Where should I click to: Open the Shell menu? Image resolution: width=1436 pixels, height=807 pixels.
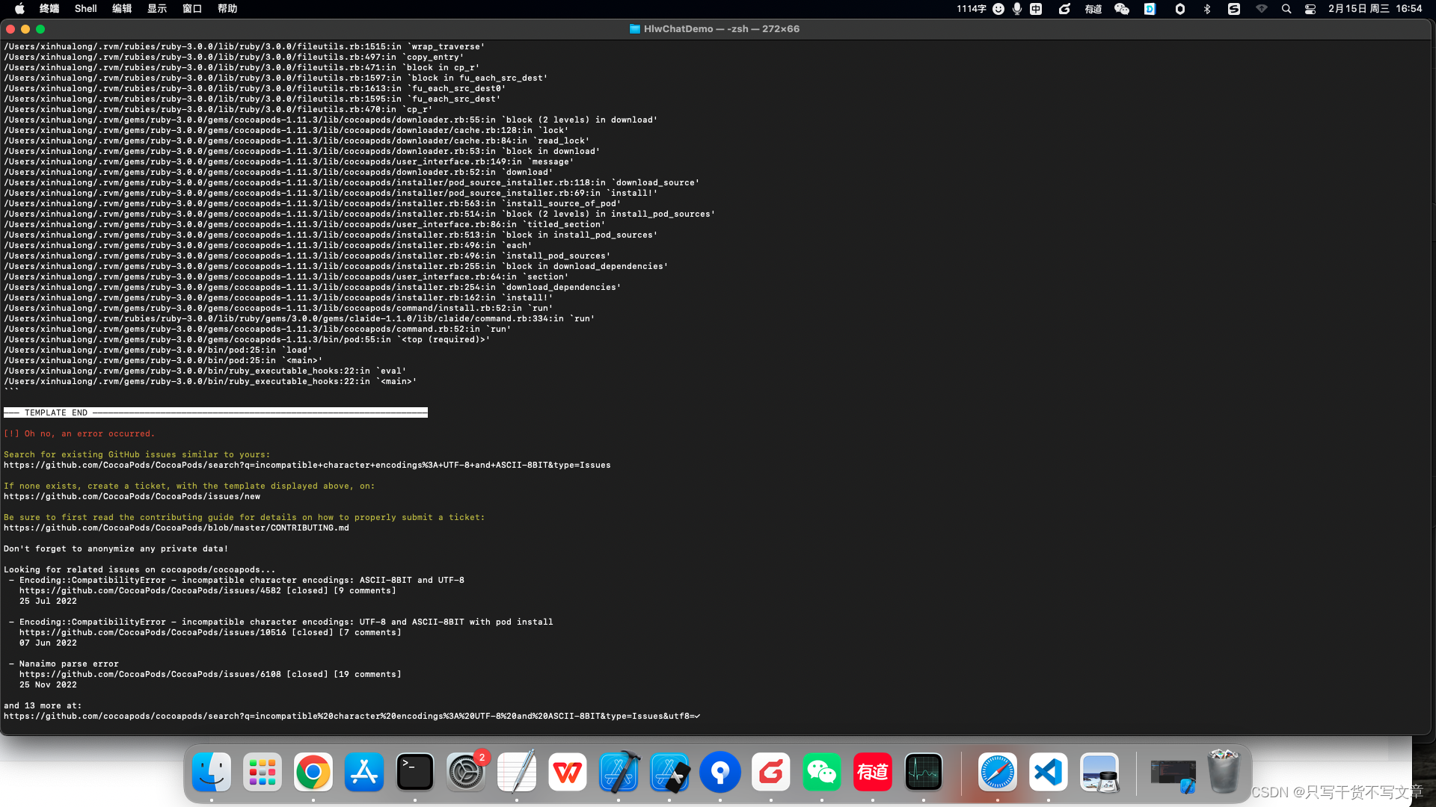[86, 9]
